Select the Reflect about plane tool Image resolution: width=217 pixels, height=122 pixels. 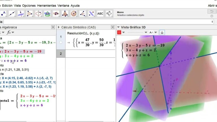click(x=92, y=14)
